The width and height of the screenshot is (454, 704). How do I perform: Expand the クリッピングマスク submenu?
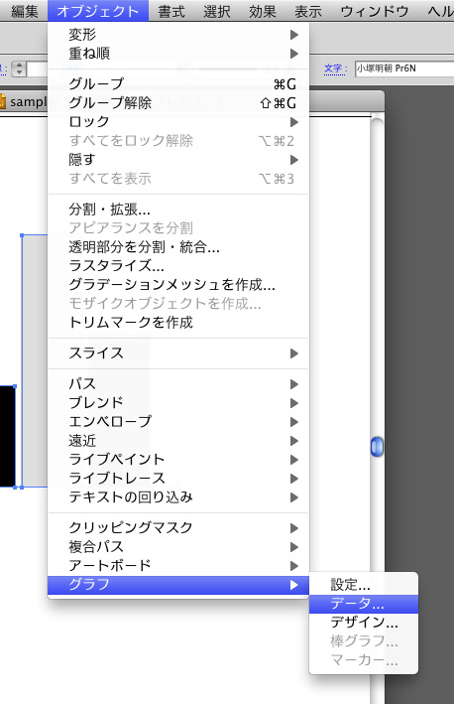[x=178, y=527]
